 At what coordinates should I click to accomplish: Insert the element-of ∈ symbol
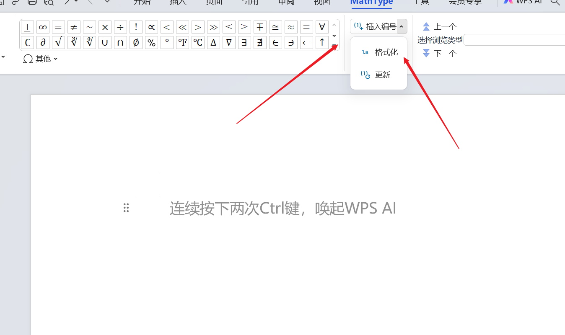[x=275, y=43]
